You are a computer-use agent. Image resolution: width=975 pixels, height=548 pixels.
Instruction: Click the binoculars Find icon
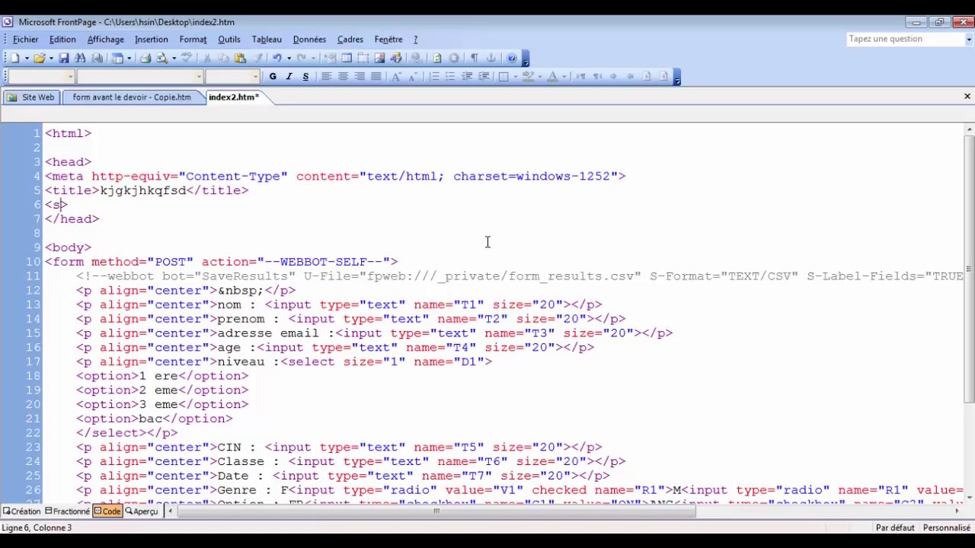coord(79,58)
